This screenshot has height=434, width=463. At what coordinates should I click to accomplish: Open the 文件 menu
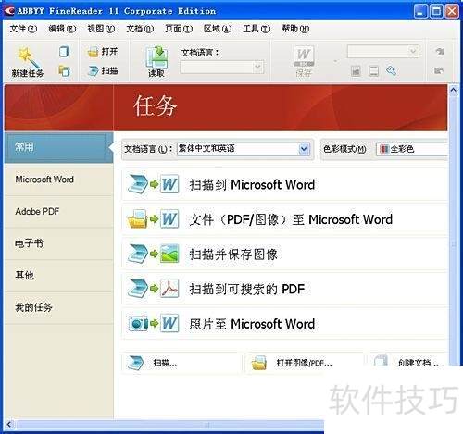pyautogui.click(x=23, y=29)
